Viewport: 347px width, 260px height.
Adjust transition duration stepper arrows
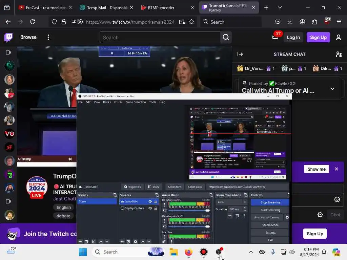[245, 209]
